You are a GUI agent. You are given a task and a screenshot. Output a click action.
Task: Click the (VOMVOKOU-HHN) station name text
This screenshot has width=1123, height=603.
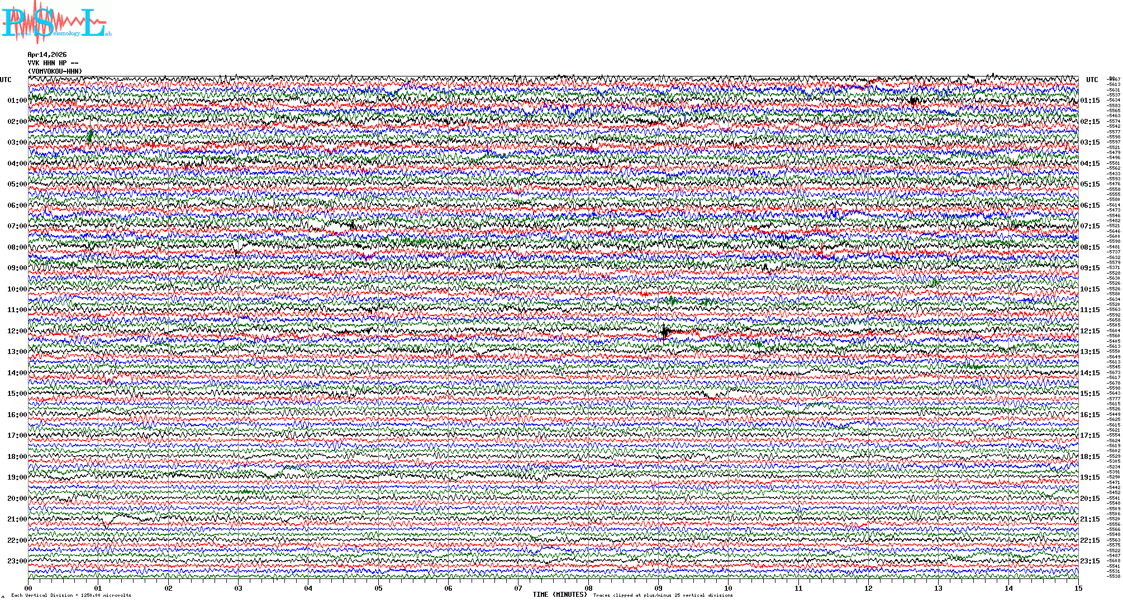click(x=55, y=71)
